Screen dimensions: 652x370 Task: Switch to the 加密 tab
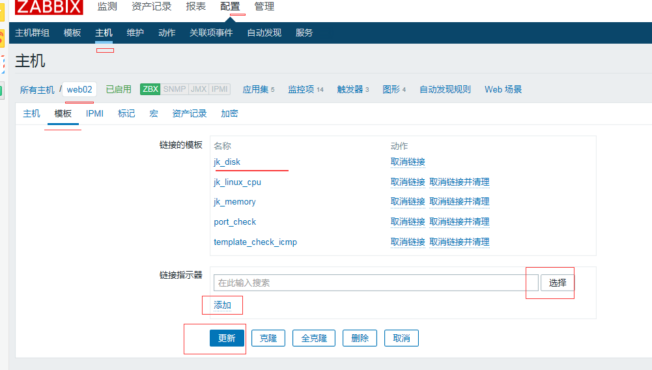tap(229, 113)
